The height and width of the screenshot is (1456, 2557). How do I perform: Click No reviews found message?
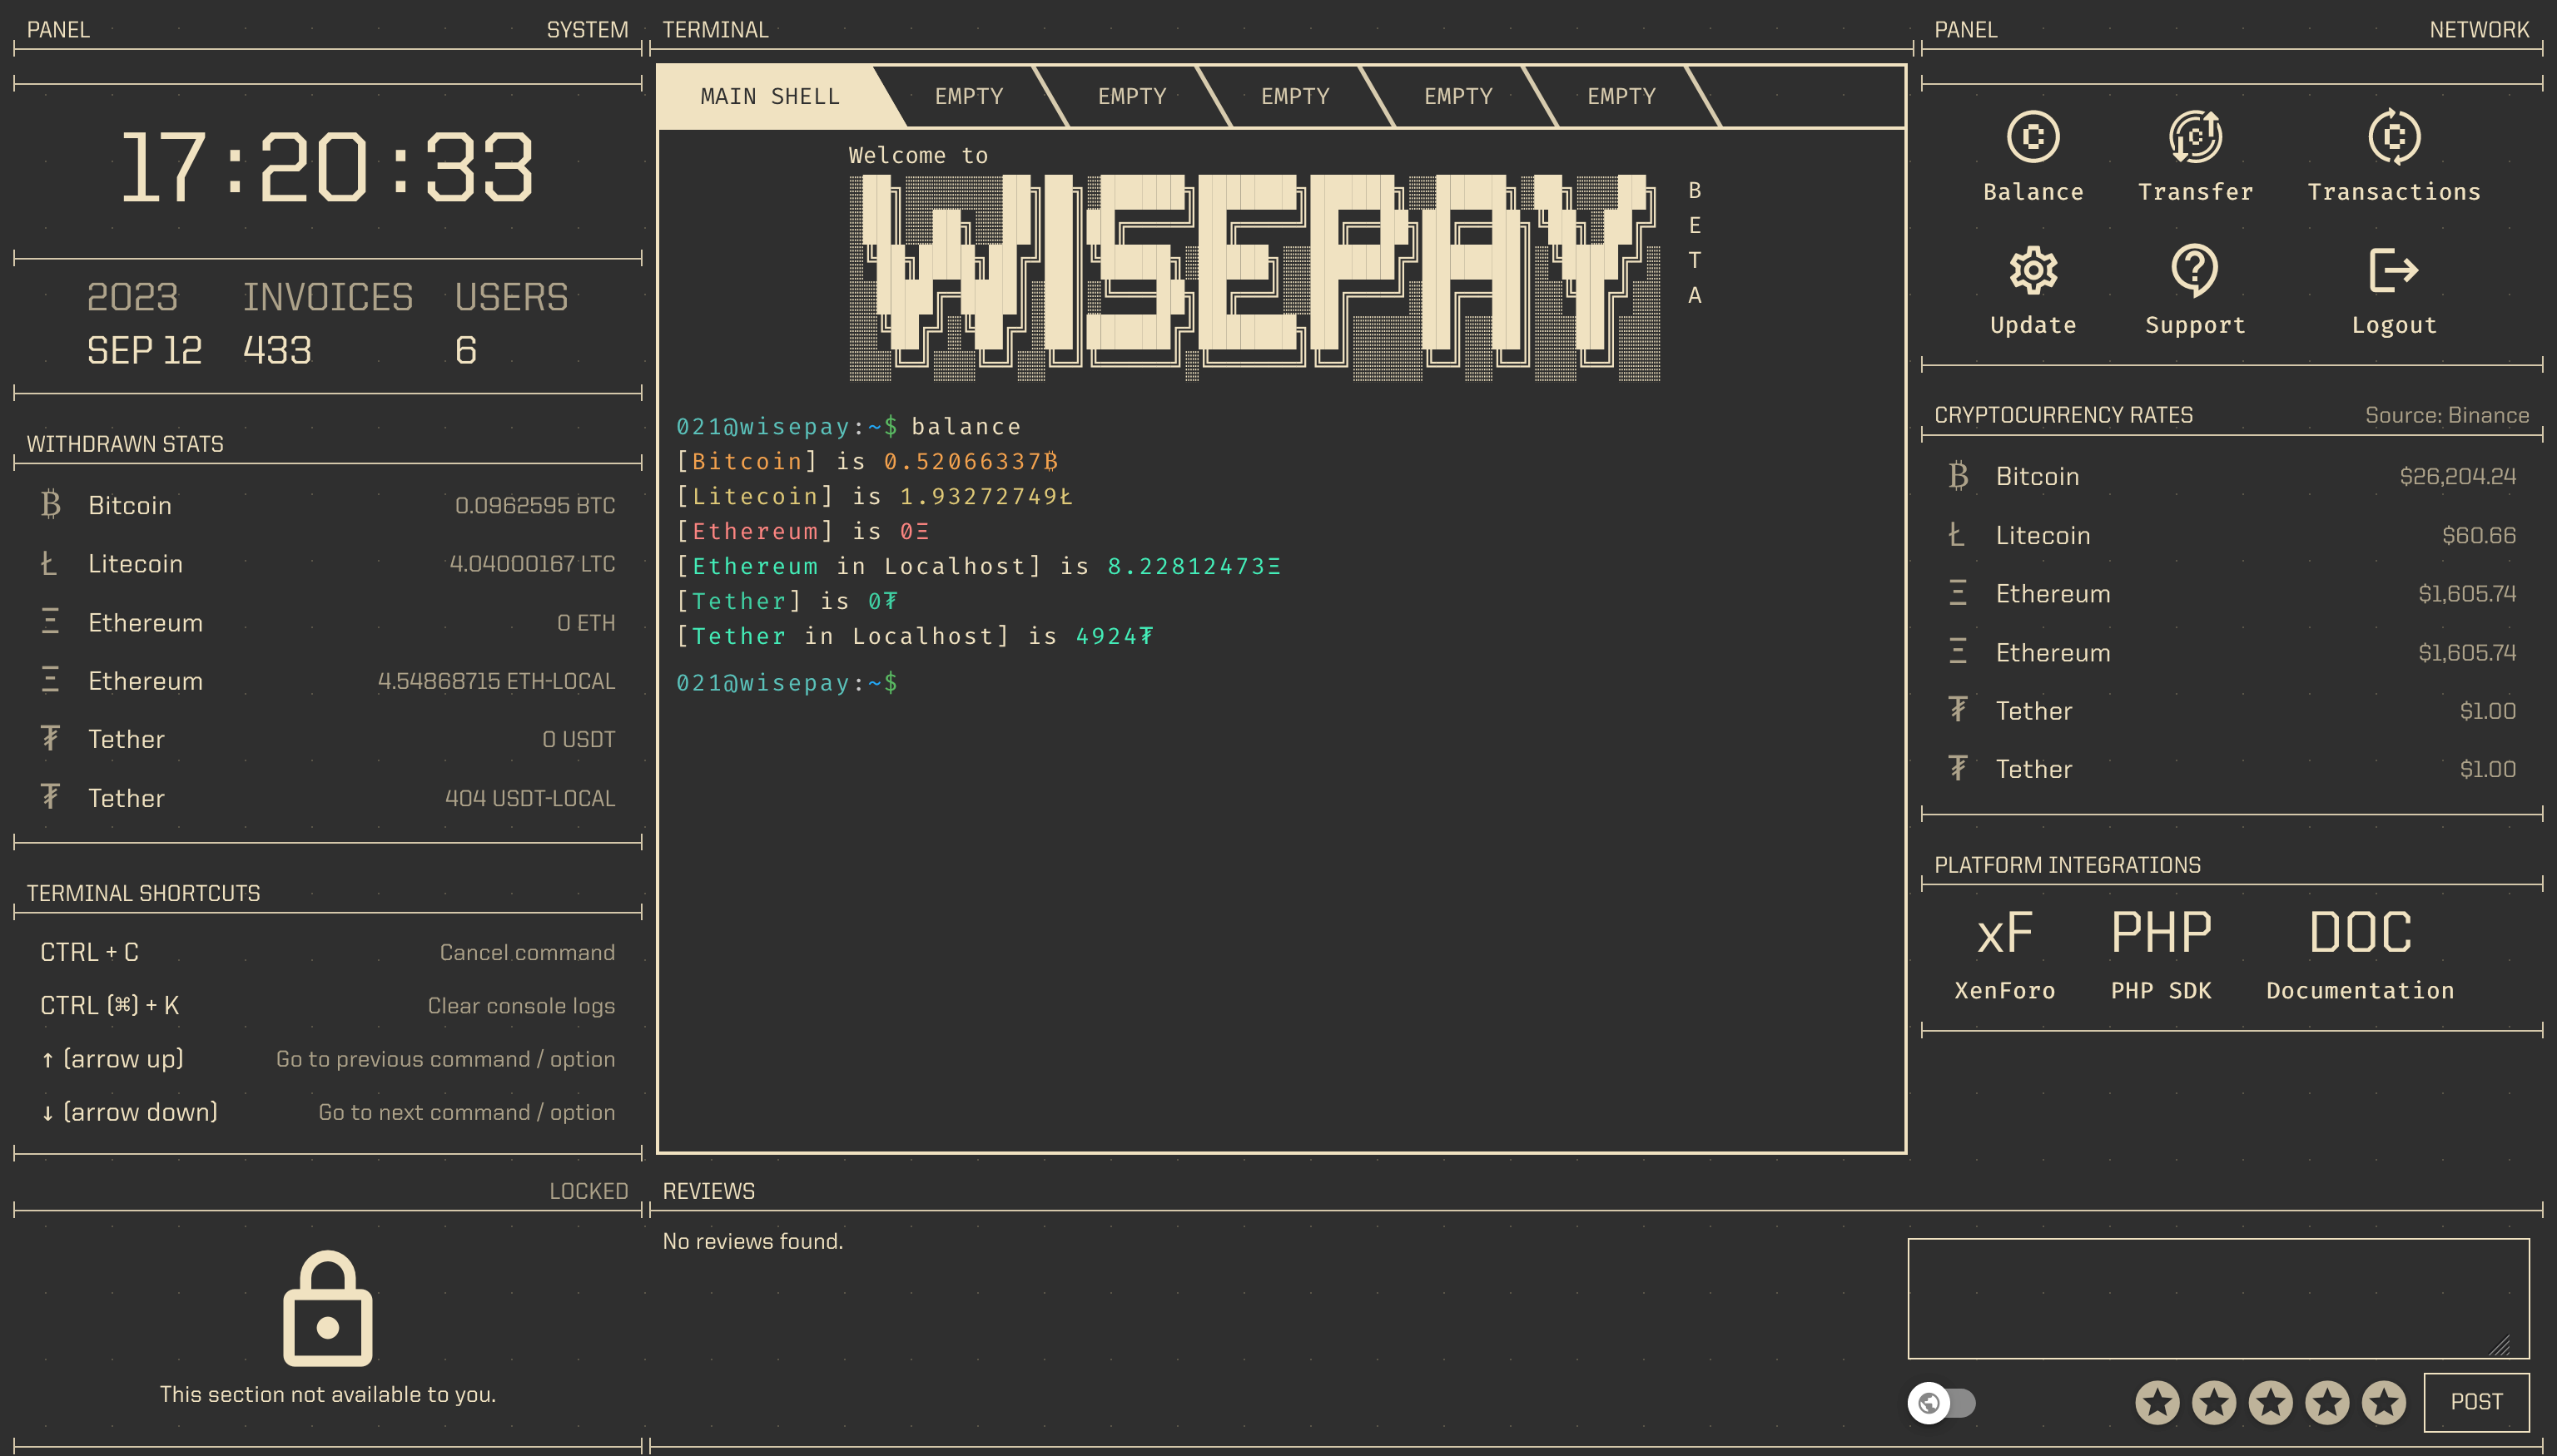752,1241
